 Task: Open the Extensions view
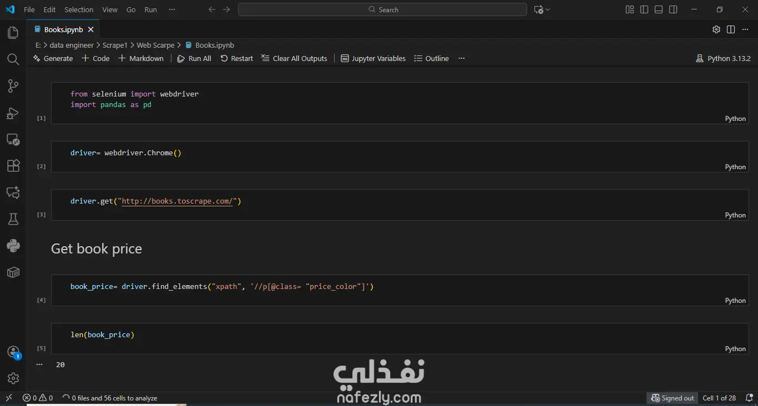click(13, 166)
